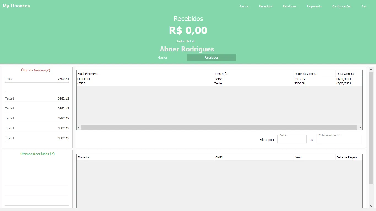Open Configurações from the top bar
The width and height of the screenshot is (376, 211).
(341, 6)
